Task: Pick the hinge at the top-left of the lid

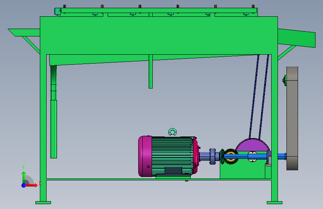Action: tap(57, 11)
